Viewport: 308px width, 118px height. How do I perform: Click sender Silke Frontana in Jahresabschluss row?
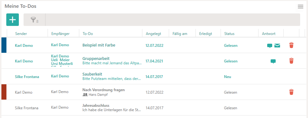tap(26, 108)
